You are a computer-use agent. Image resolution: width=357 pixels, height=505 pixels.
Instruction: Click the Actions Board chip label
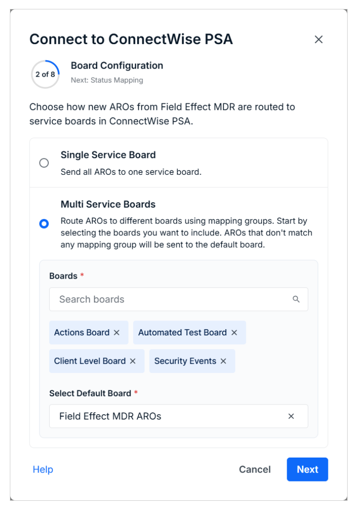pos(82,333)
